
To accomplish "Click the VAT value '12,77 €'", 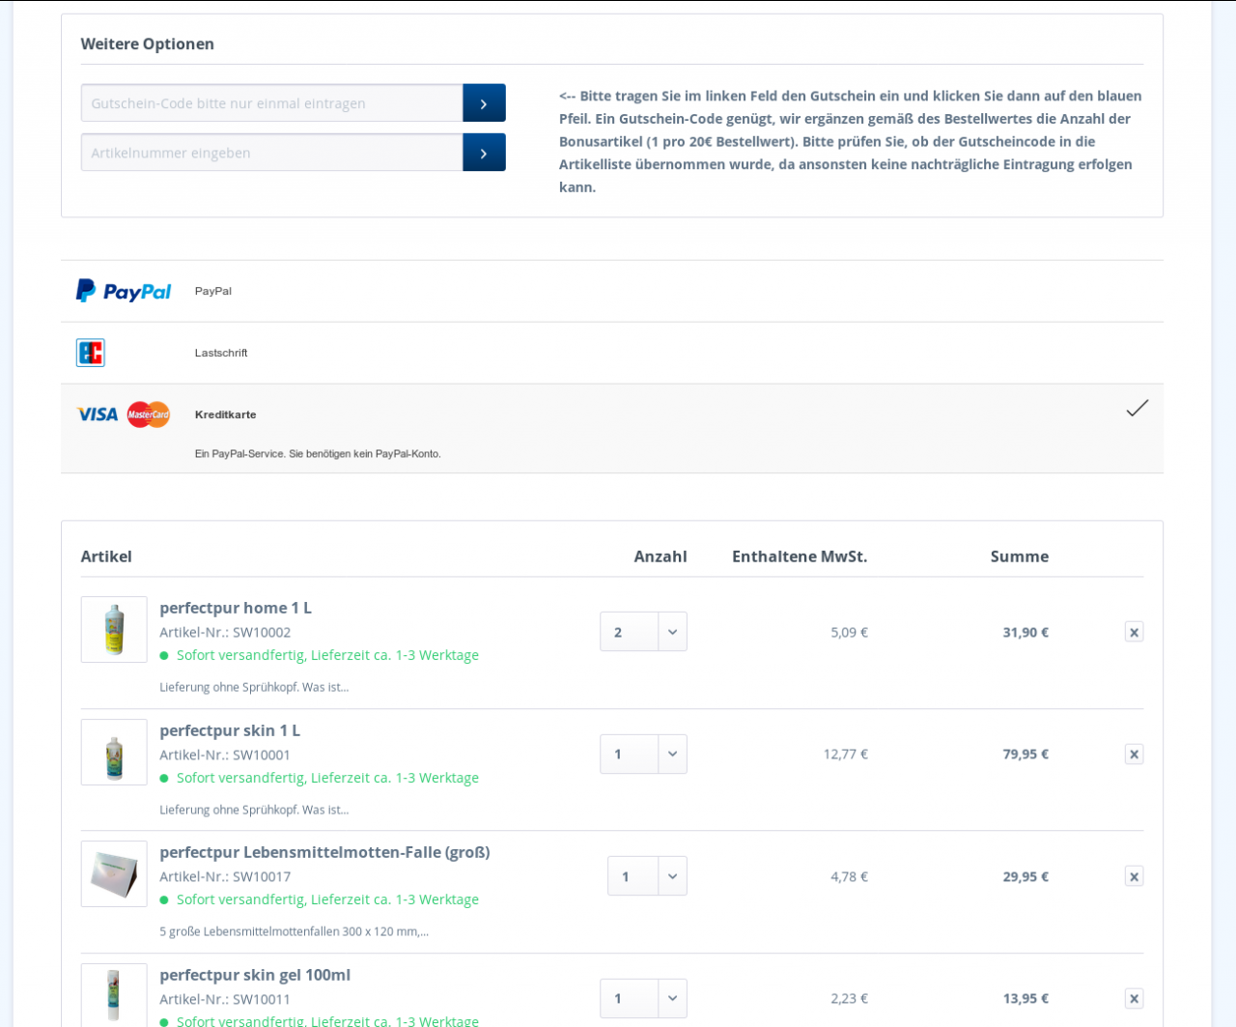I will [846, 754].
